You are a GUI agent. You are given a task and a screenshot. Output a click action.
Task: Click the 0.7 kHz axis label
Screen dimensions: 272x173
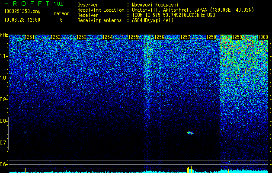coord(3,143)
